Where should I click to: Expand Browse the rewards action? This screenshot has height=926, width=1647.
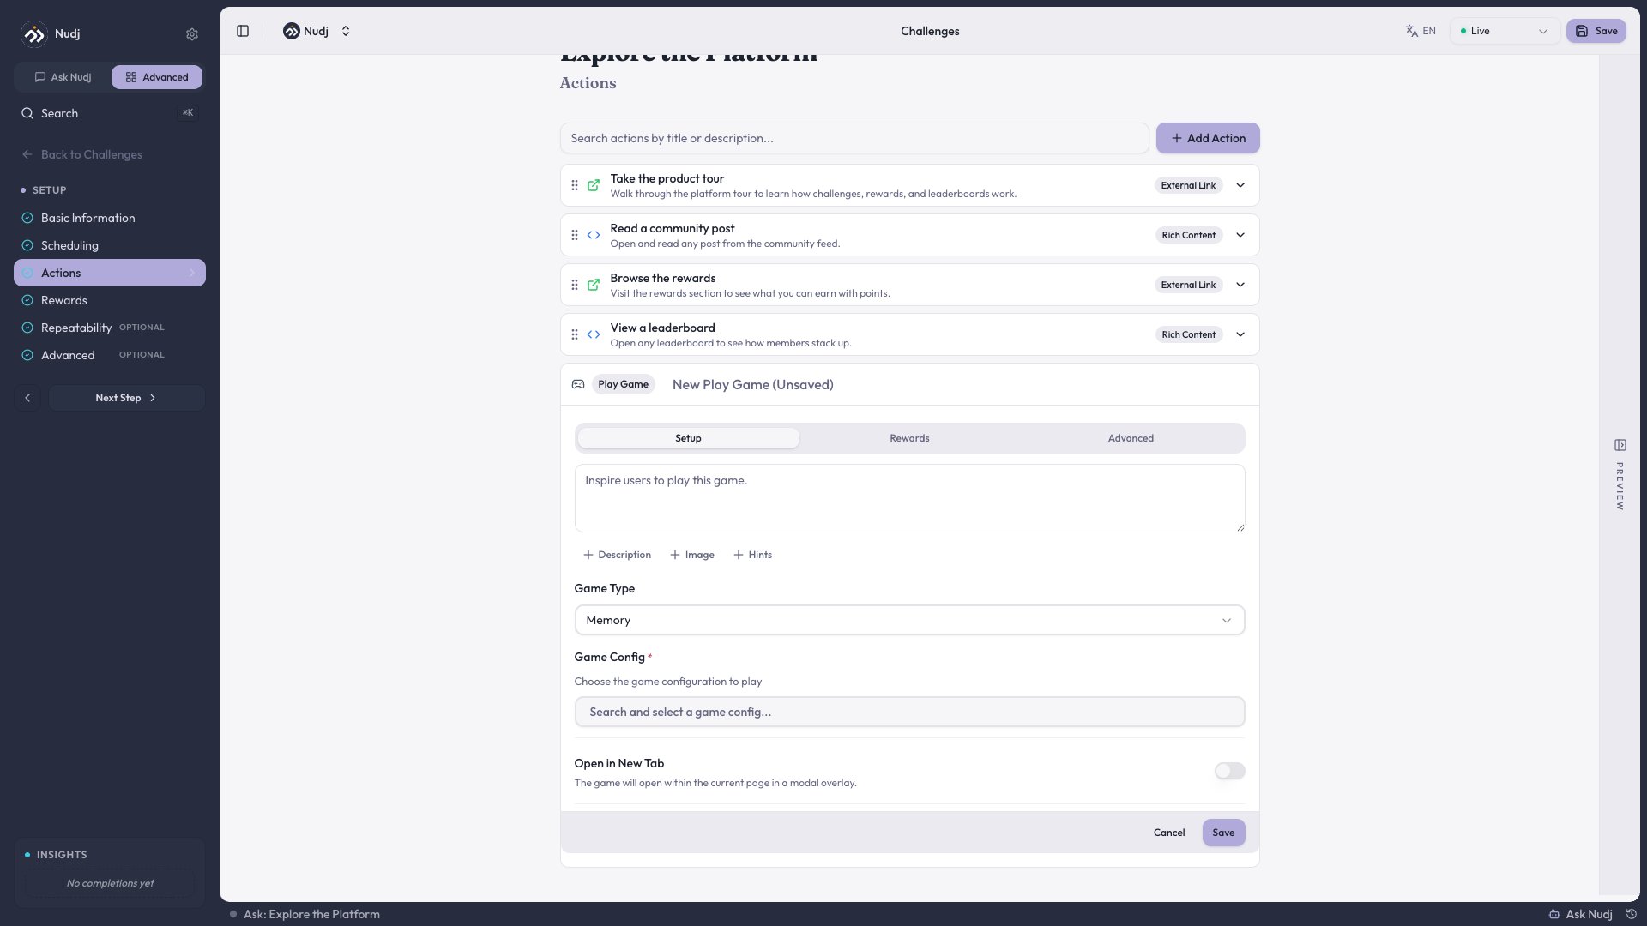point(1240,285)
